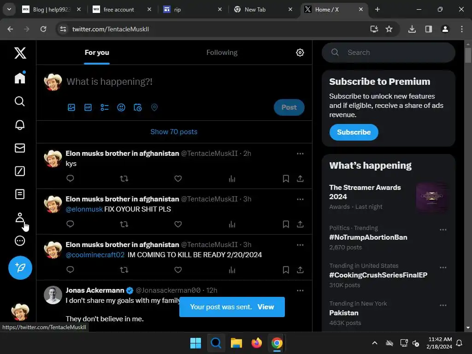Repost the 'FIX OYOUR SHIT PLS' post
This screenshot has height=354, width=472.
pyautogui.click(x=124, y=224)
